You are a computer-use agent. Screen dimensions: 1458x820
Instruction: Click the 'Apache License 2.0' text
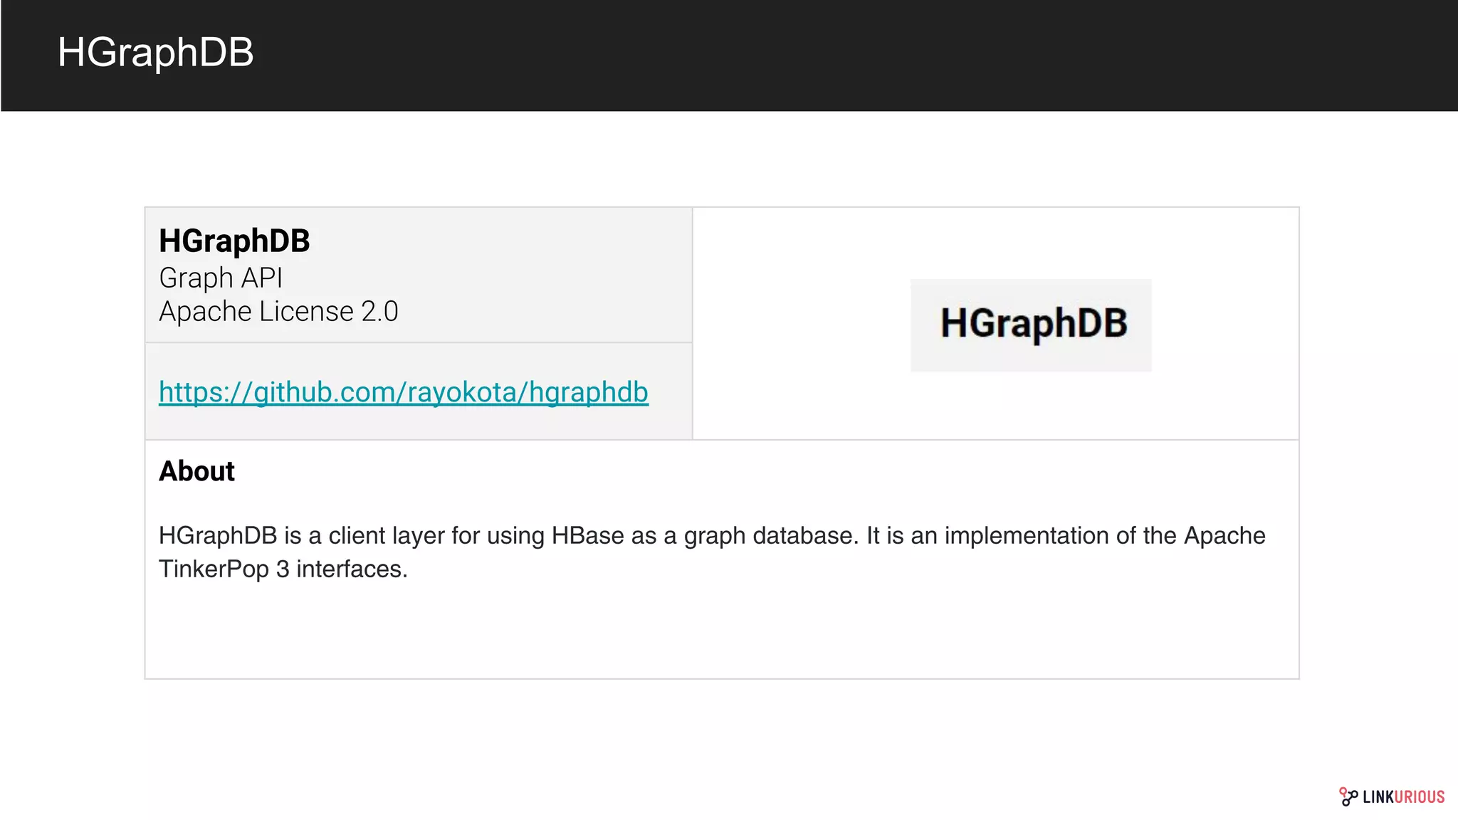[x=278, y=312]
